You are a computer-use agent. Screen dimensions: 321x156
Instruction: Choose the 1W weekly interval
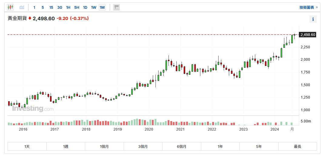coord(94,7)
